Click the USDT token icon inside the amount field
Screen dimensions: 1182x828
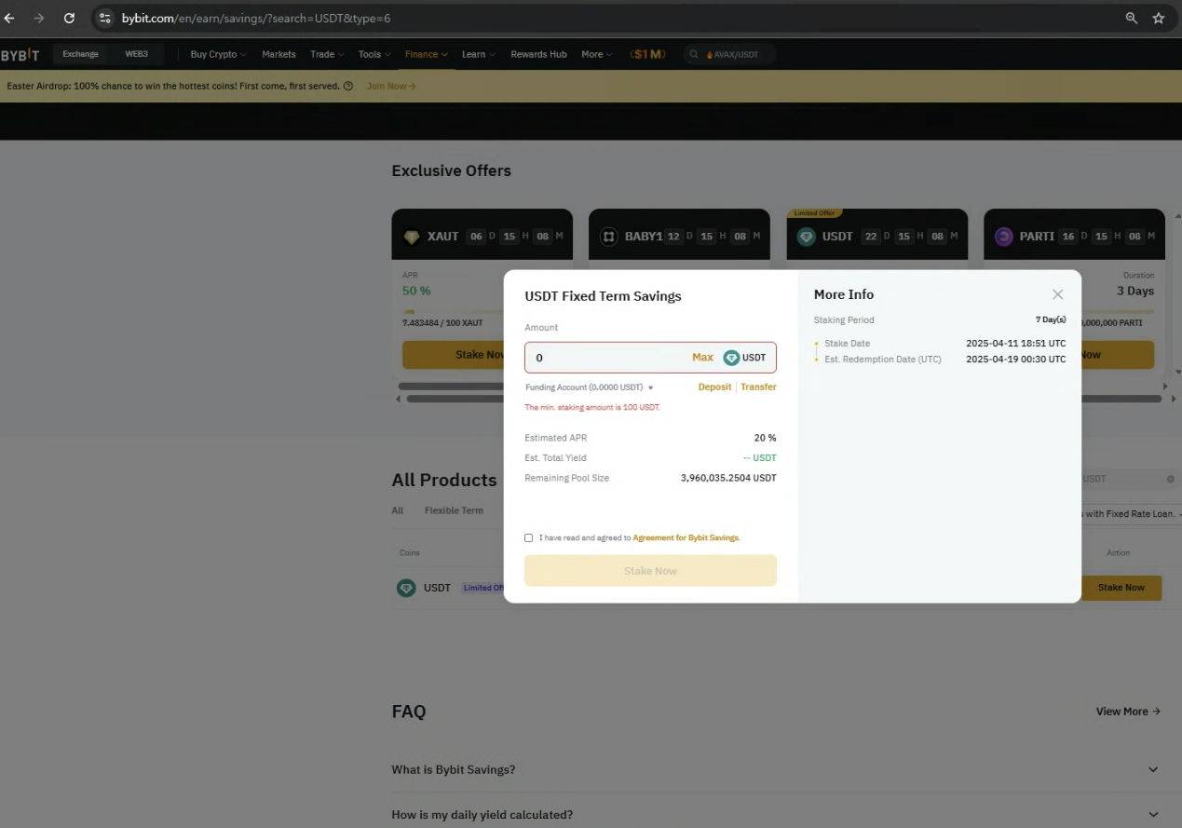731,358
